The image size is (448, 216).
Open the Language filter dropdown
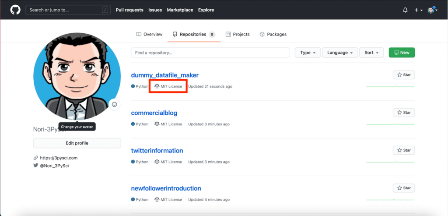pos(340,53)
